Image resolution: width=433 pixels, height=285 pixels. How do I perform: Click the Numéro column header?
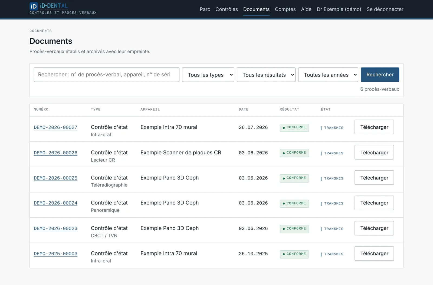click(41, 110)
